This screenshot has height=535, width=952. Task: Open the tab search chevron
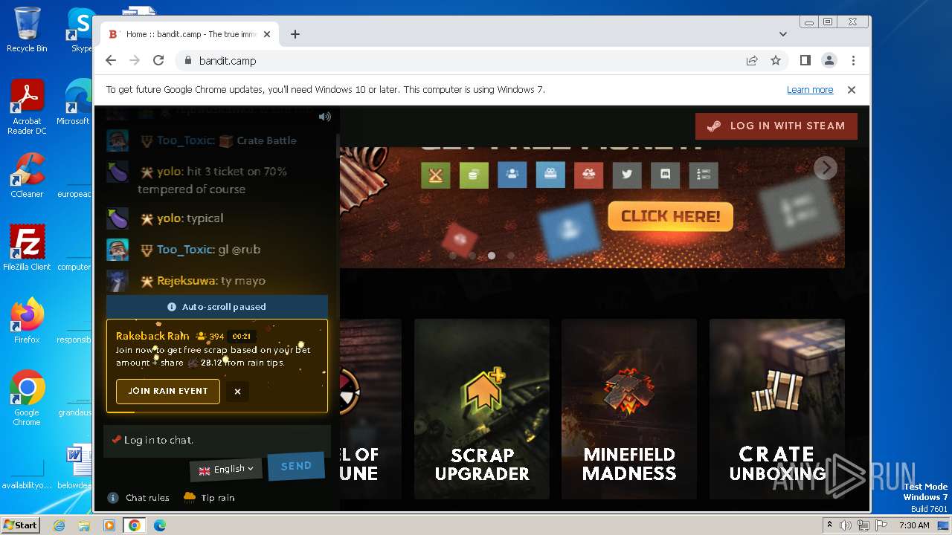783,34
